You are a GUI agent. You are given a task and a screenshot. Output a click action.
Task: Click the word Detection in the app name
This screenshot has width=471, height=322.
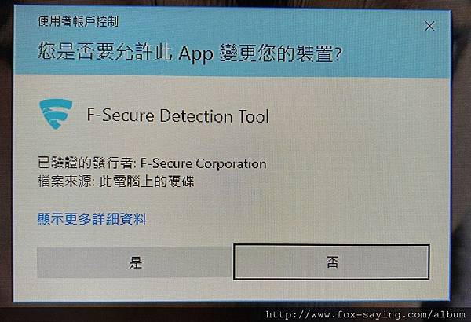(196, 116)
